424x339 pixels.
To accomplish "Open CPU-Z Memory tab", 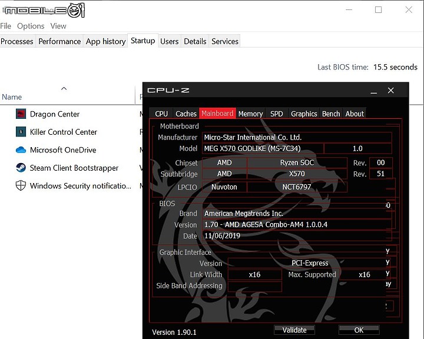I will click(251, 114).
